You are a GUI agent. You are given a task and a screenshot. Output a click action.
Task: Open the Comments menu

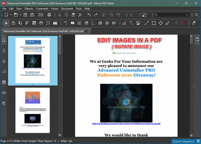[42, 9]
